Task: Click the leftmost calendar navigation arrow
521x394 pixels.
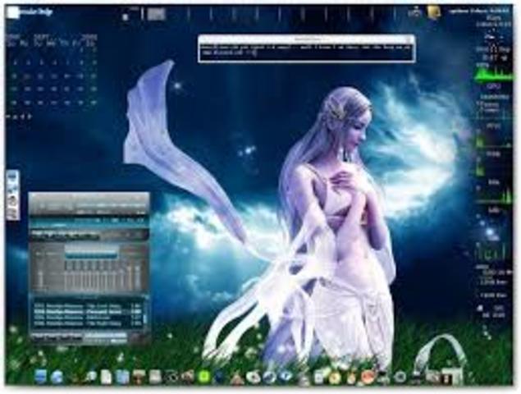Action: coord(9,117)
